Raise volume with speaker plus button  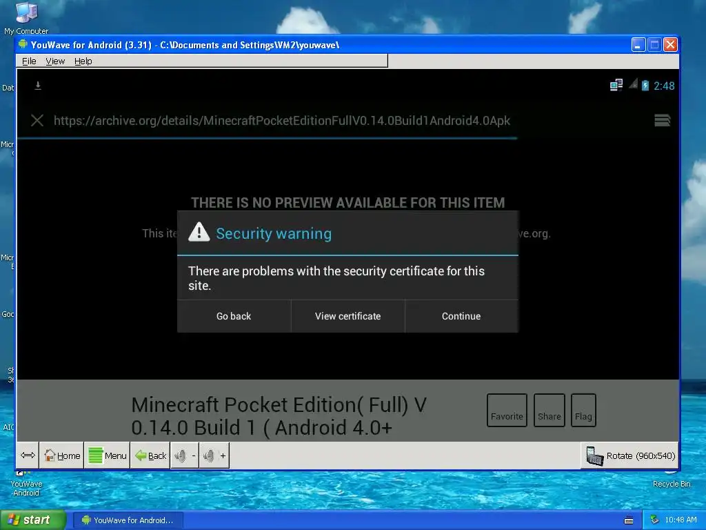(x=214, y=455)
